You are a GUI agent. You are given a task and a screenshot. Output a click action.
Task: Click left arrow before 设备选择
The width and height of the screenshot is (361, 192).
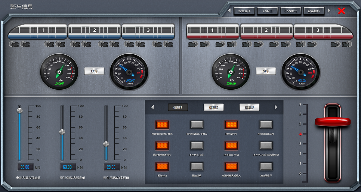[229, 11]
